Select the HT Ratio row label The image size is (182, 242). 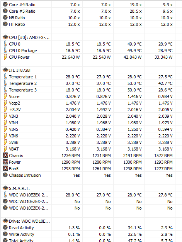point(17,24)
